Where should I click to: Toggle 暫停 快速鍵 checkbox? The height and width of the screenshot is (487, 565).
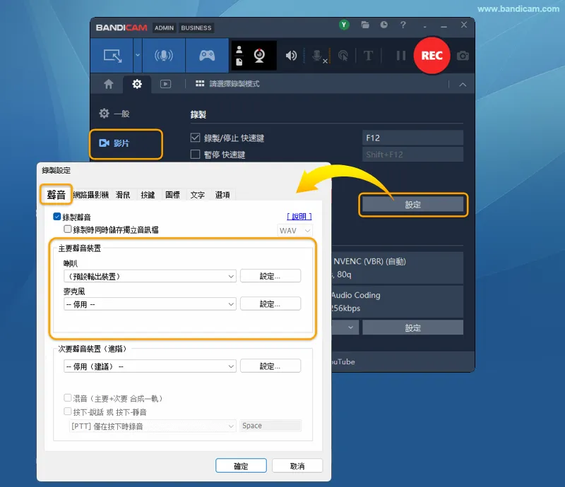195,154
